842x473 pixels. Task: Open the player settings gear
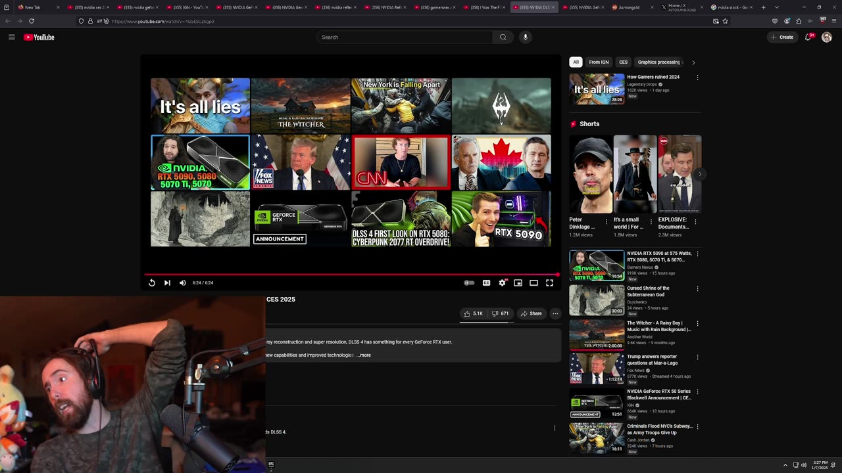(502, 282)
